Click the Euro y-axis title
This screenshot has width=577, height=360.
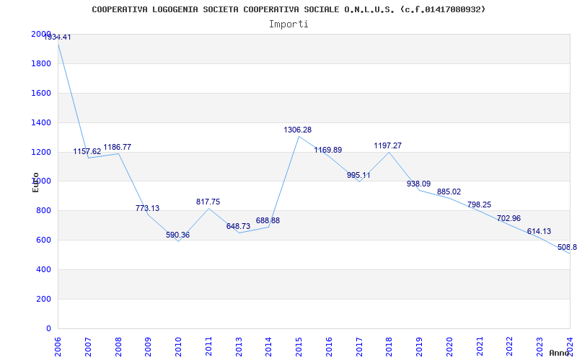coord(35,182)
